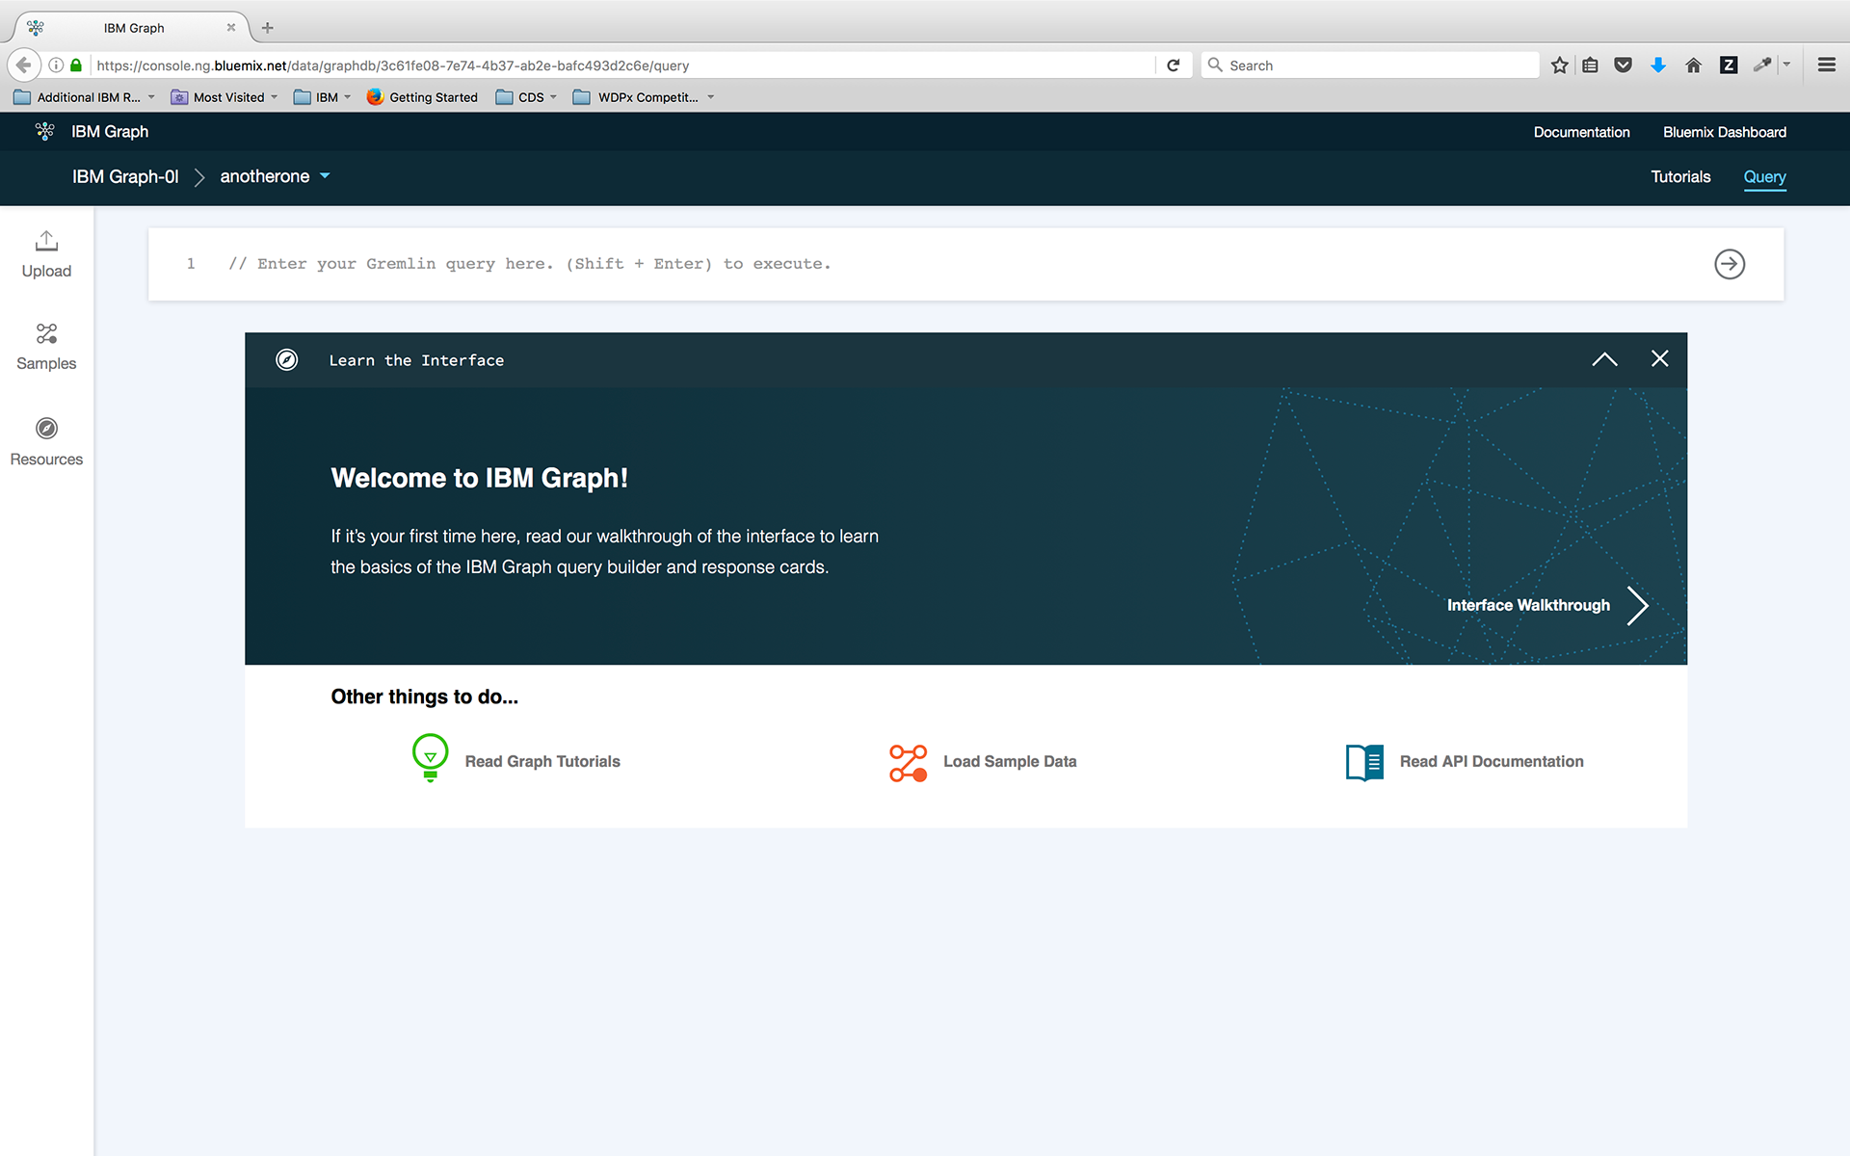This screenshot has height=1156, width=1850.
Task: Close the Learn the Interface panel
Action: tap(1659, 358)
